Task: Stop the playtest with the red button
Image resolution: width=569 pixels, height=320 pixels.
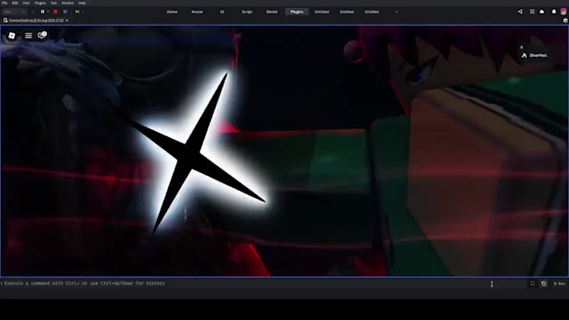Action: tap(55, 12)
